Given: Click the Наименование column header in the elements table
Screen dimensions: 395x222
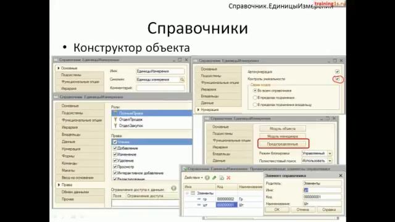Looking at the screenshot, I should pos(251,187).
